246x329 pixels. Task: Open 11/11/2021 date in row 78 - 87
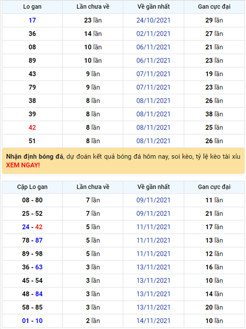153,240
